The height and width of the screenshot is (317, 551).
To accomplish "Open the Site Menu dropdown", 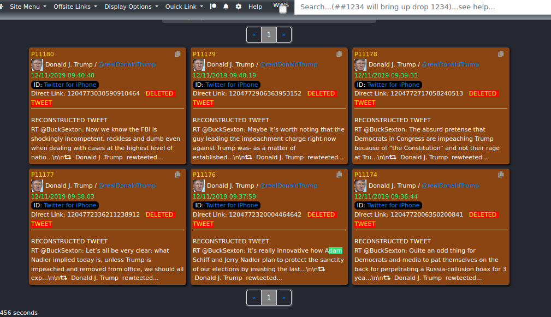I will [28, 7].
